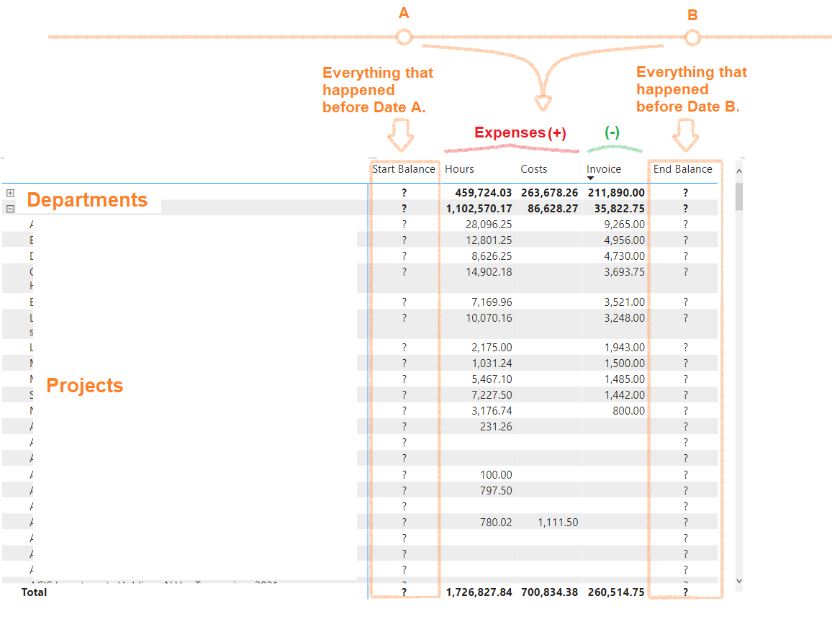Sort by the End Balance column header
Screen dimensions: 832x619
click(683, 169)
